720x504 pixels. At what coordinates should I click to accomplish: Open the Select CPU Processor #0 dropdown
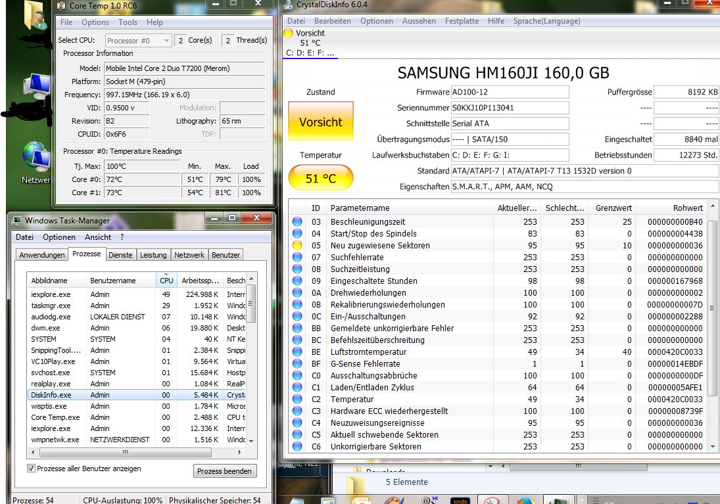tap(139, 40)
